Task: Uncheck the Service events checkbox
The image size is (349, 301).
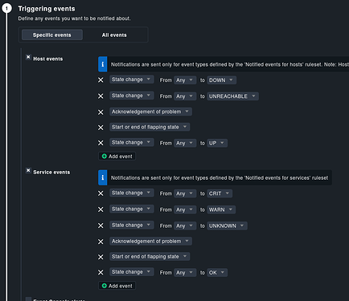Action: click(x=28, y=170)
